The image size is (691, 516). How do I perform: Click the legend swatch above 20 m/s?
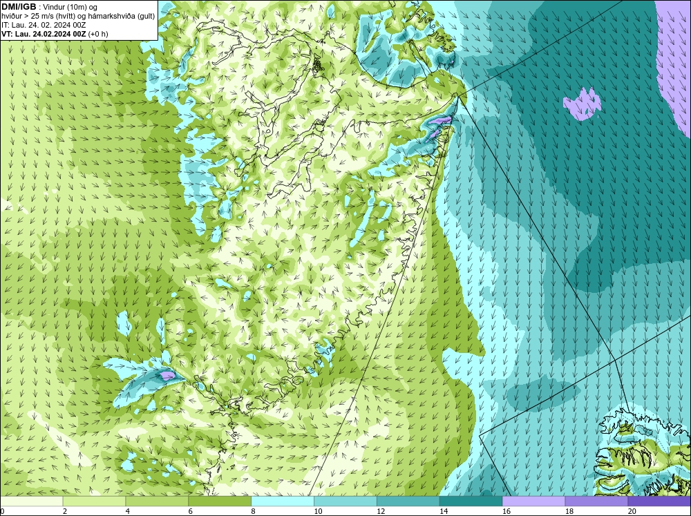coord(659,501)
